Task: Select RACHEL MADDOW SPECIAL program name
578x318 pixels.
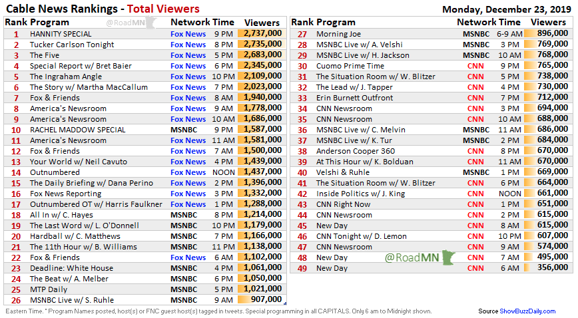Action: (77, 130)
